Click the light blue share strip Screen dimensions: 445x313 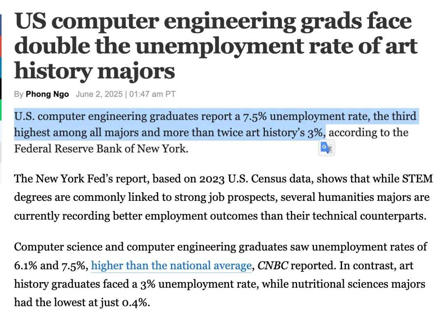(1, 67)
